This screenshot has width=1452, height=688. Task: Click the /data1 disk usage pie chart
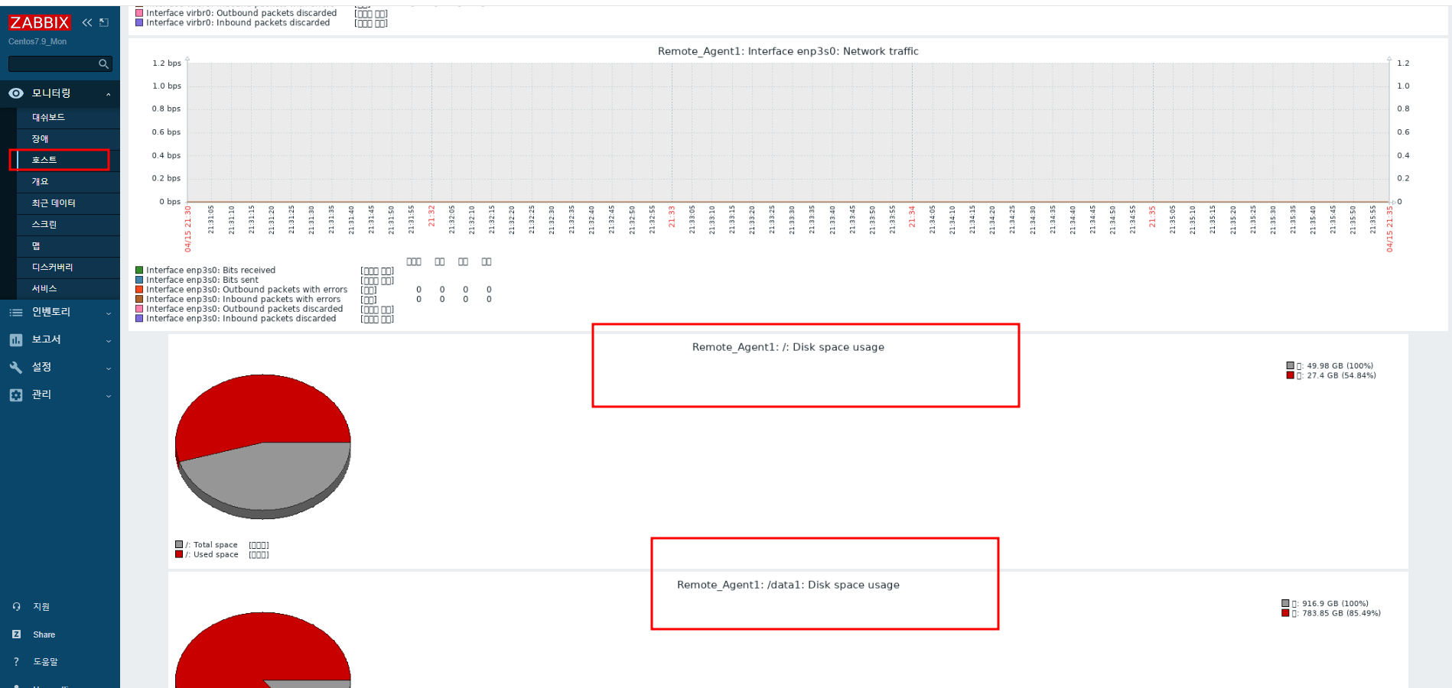pos(263,650)
